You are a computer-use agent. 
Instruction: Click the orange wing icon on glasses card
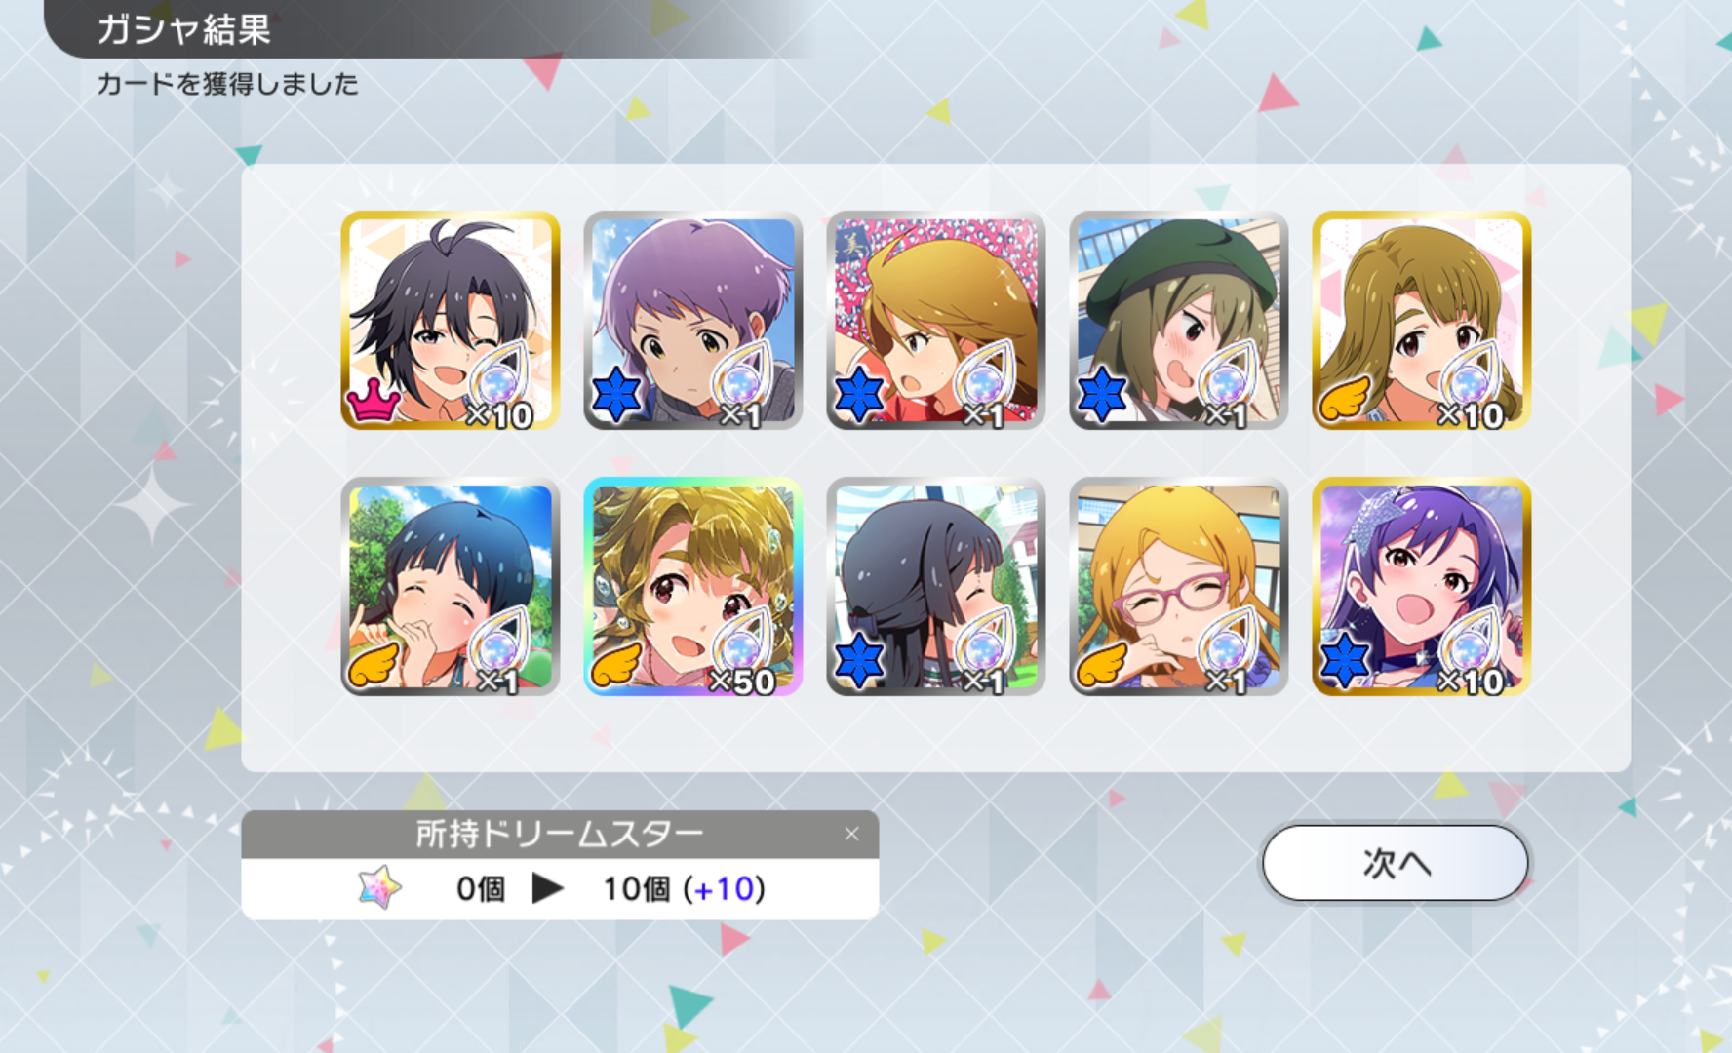1103,664
